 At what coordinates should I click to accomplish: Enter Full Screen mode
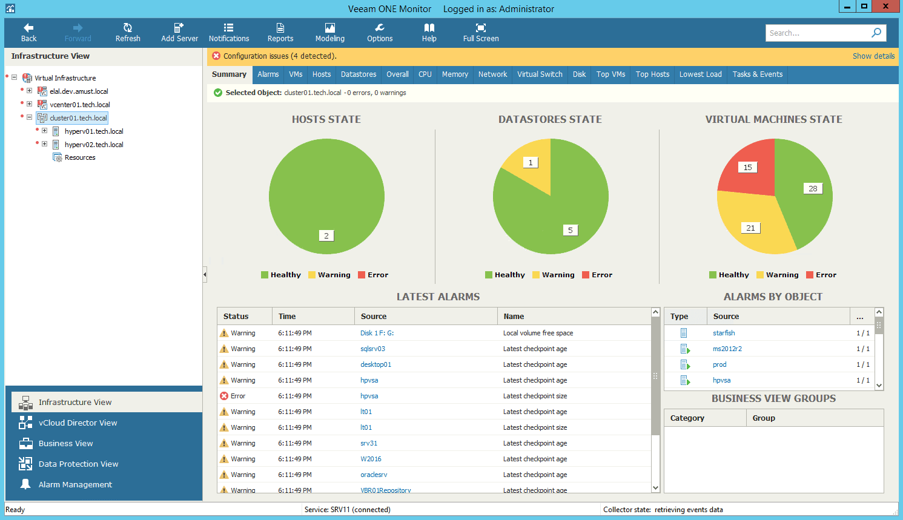[480, 32]
